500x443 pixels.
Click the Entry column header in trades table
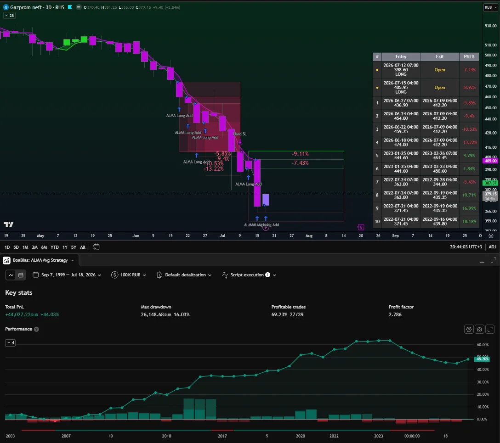(401, 56)
